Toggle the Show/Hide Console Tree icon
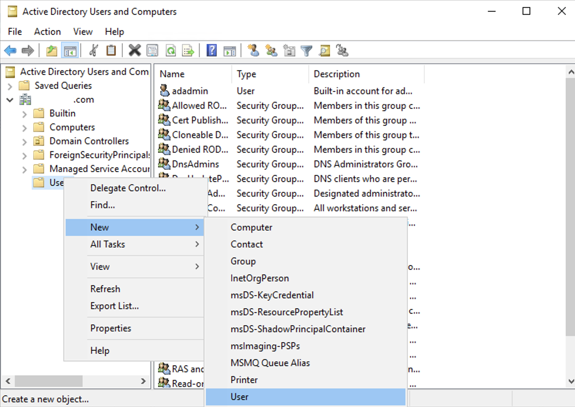Image resolution: width=575 pixels, height=407 pixels. (70, 50)
